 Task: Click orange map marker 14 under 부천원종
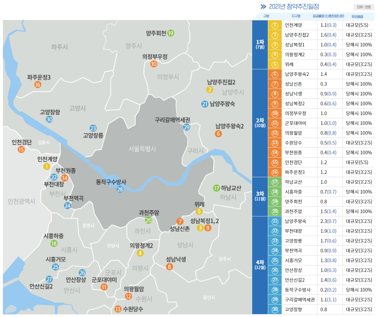tap(65, 178)
